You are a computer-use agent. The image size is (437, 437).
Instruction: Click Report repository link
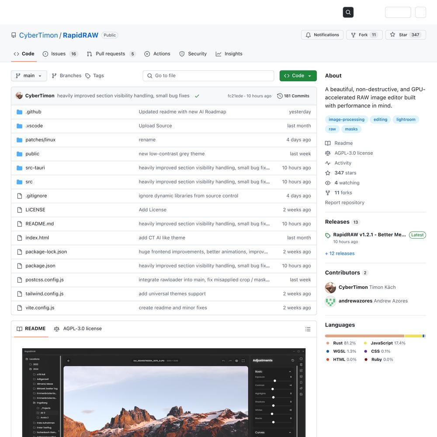344,203
